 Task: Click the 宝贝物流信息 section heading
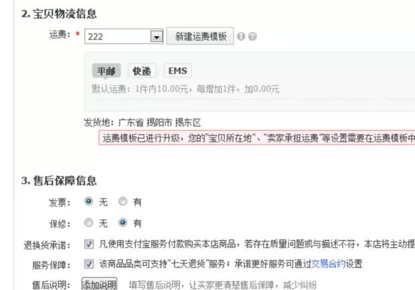pyautogui.click(x=59, y=14)
